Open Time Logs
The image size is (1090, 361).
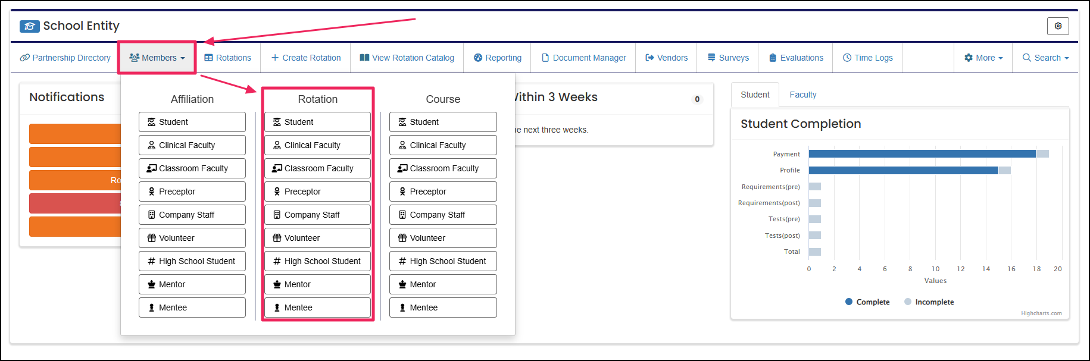tap(868, 58)
